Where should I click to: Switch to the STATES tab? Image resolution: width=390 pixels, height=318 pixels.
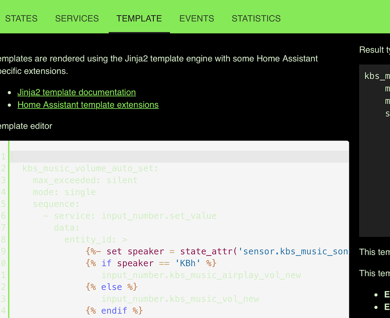click(x=21, y=18)
